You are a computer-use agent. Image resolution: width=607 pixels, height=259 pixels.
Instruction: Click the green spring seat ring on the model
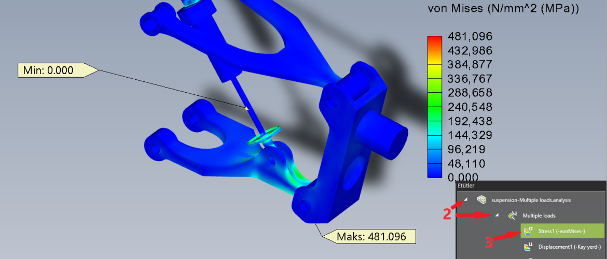[264, 136]
